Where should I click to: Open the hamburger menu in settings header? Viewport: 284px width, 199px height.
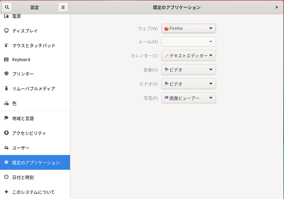pyautogui.click(x=63, y=7)
